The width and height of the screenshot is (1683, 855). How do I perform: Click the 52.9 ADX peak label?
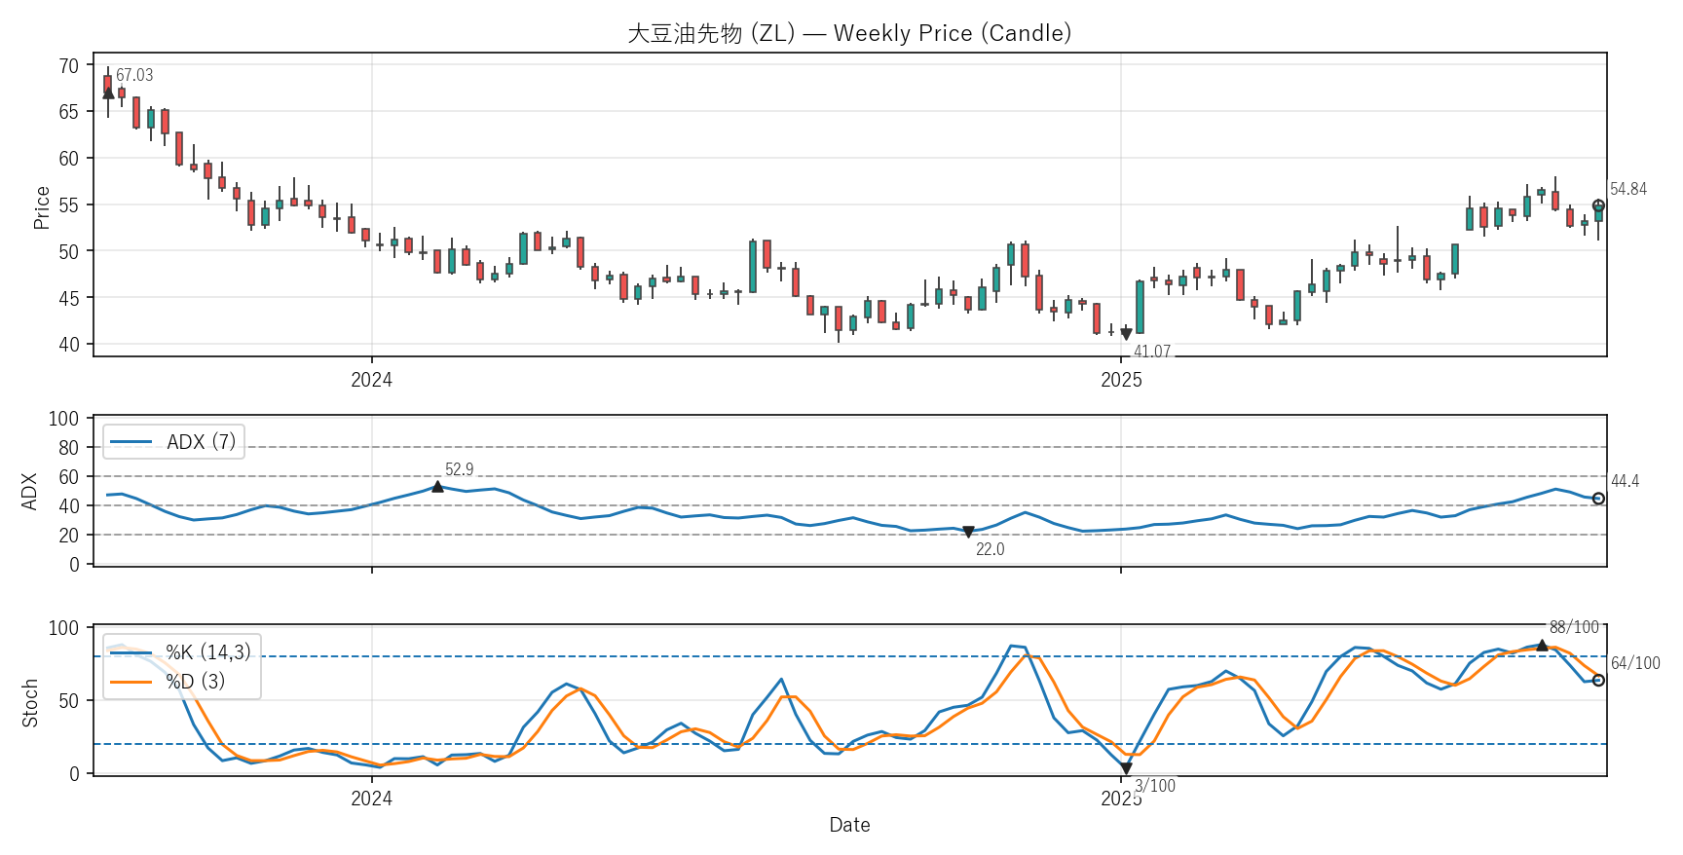(460, 469)
